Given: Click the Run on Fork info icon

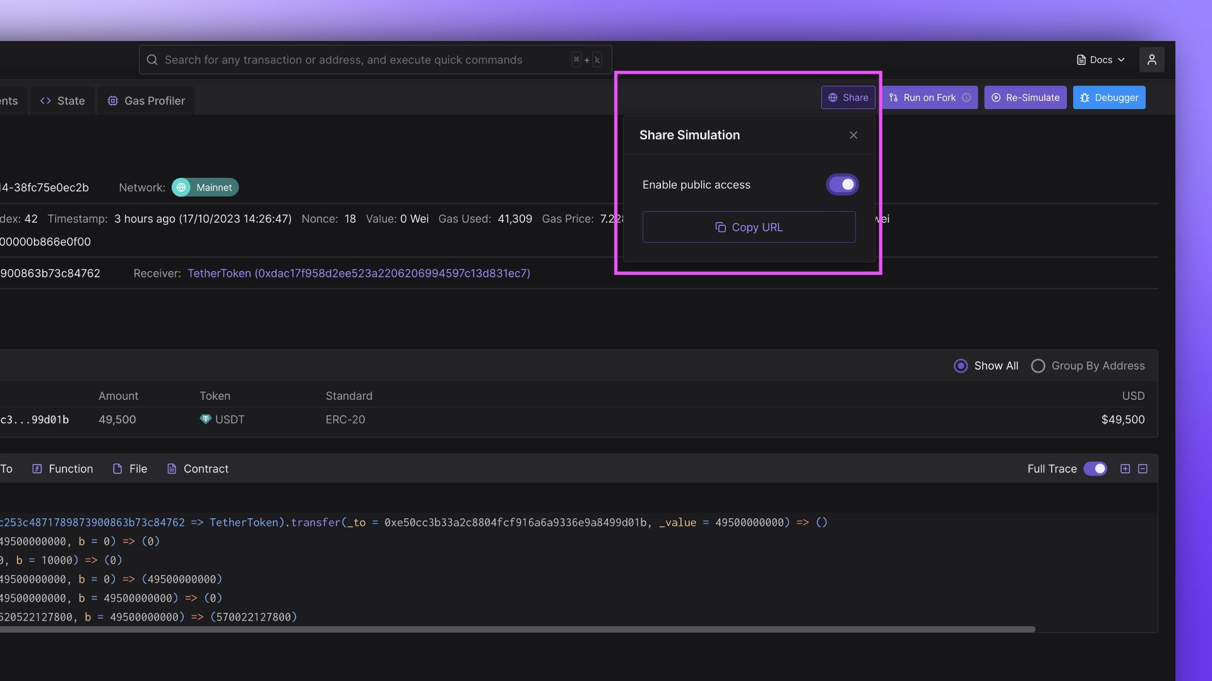Looking at the screenshot, I should (x=966, y=98).
